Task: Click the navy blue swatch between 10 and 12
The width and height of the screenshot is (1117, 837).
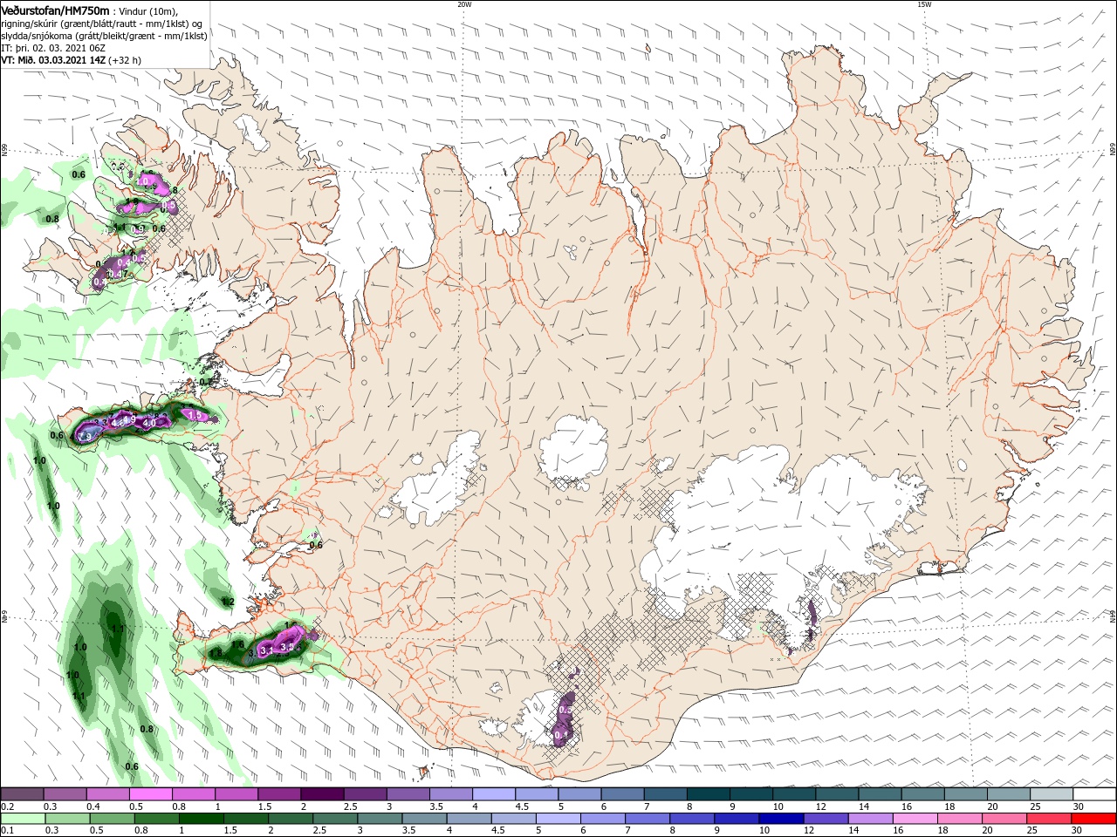Action: coord(780,820)
